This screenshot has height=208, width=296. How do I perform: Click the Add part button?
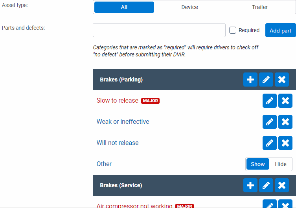click(x=281, y=31)
